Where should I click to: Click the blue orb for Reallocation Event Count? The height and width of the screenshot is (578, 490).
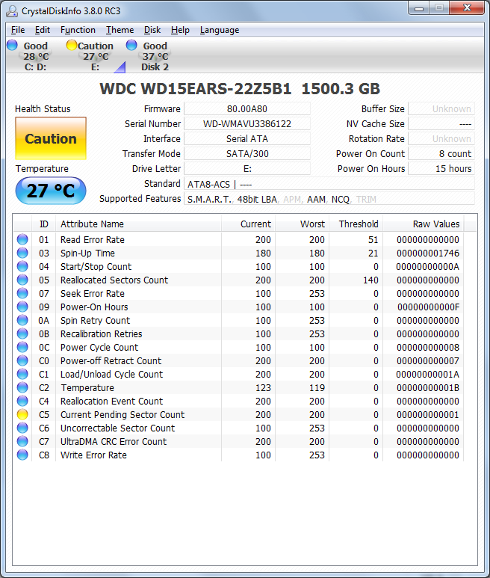tap(22, 401)
